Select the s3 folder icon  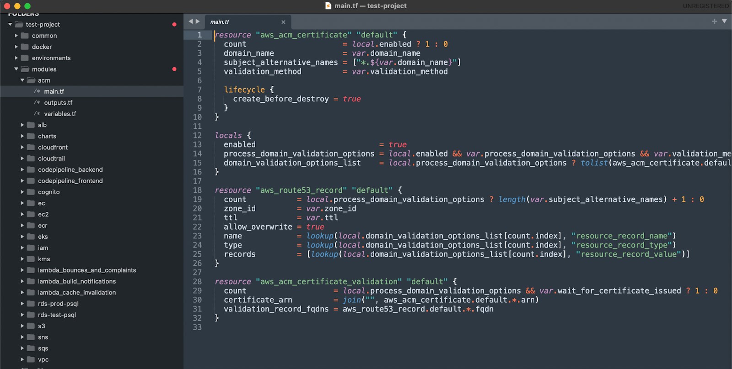tap(31, 326)
